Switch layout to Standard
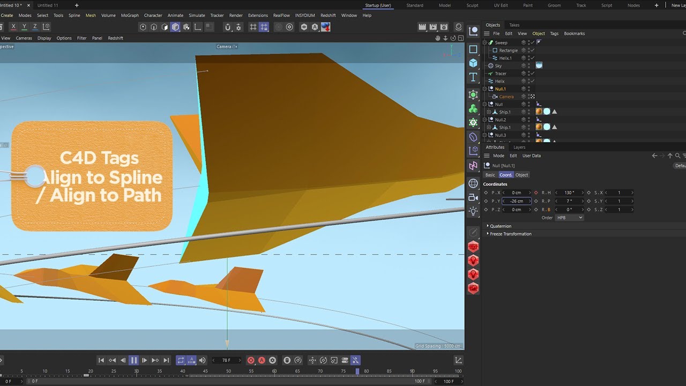The height and width of the screenshot is (386, 686). coord(415,5)
